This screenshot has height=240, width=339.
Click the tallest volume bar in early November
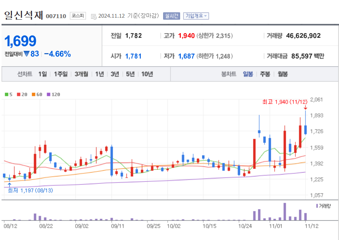[x=285, y=211]
